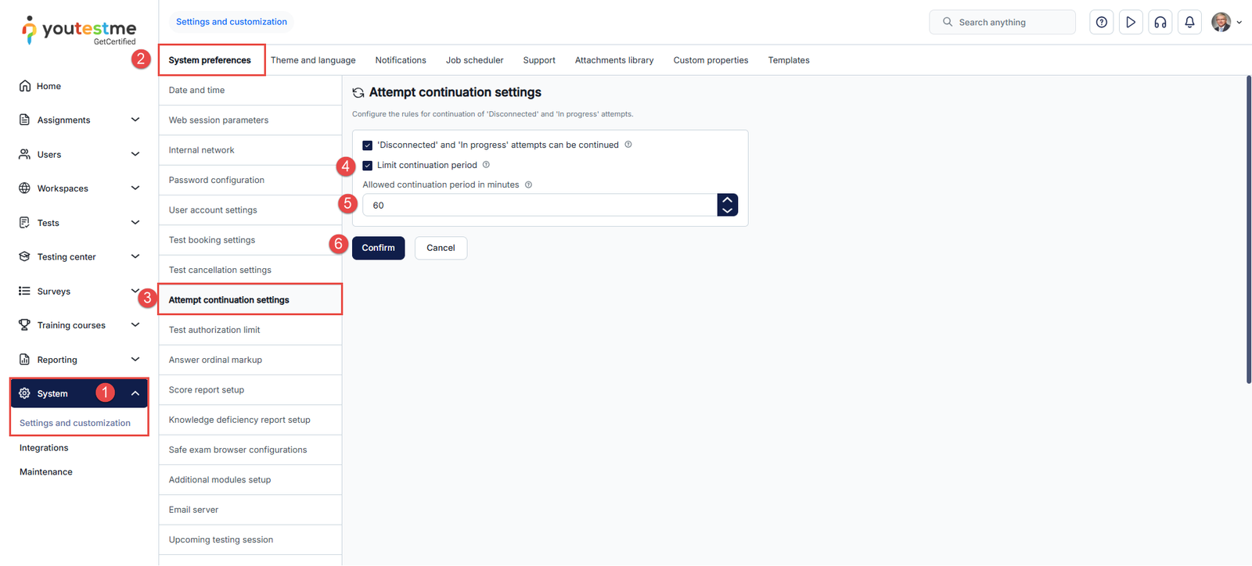Open Settings and customization sidebar link
The width and height of the screenshot is (1252, 566).
click(x=75, y=423)
